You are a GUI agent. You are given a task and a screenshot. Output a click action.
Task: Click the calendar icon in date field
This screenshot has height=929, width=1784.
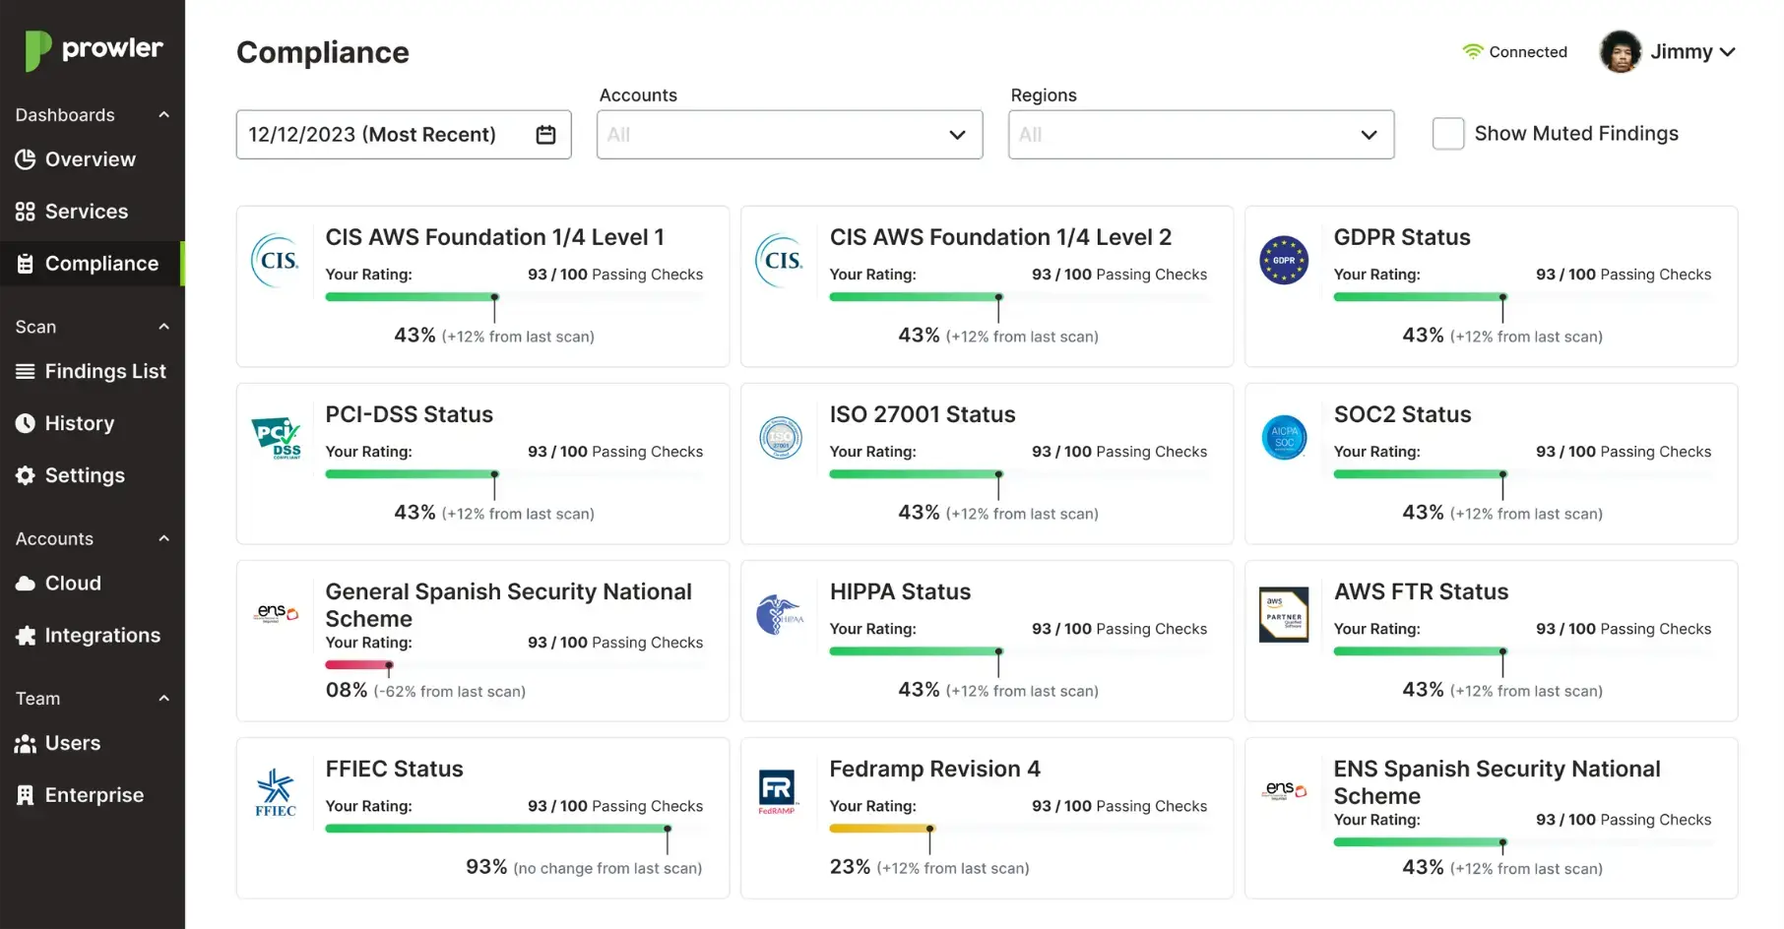[x=546, y=135]
